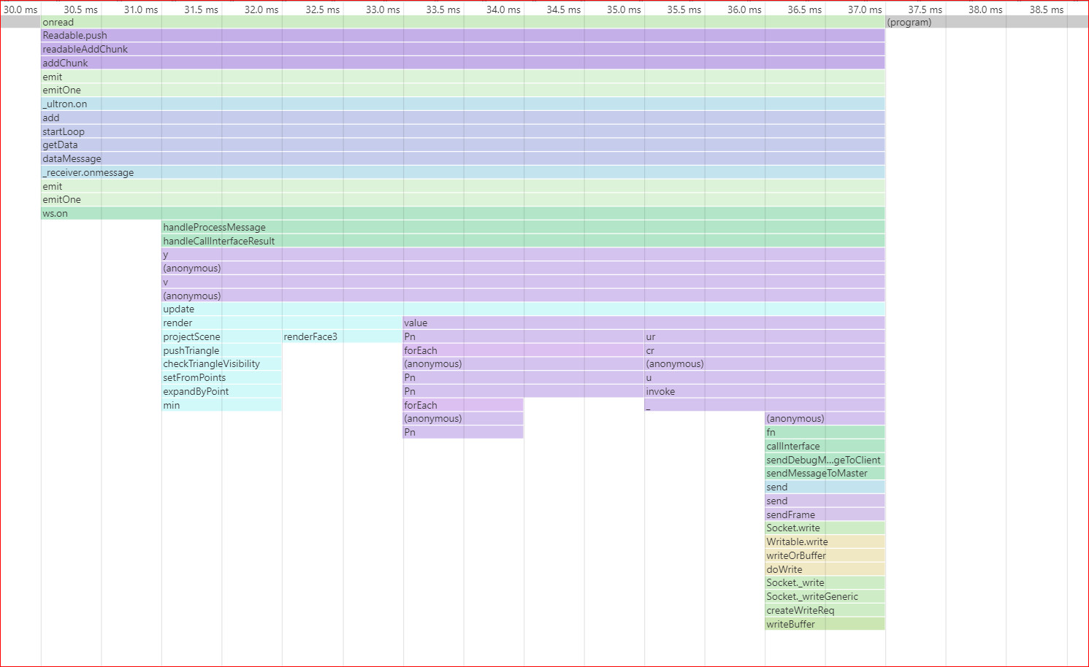Click the Readable.push call frame
Screen dimensions: 1089x667
coord(463,35)
